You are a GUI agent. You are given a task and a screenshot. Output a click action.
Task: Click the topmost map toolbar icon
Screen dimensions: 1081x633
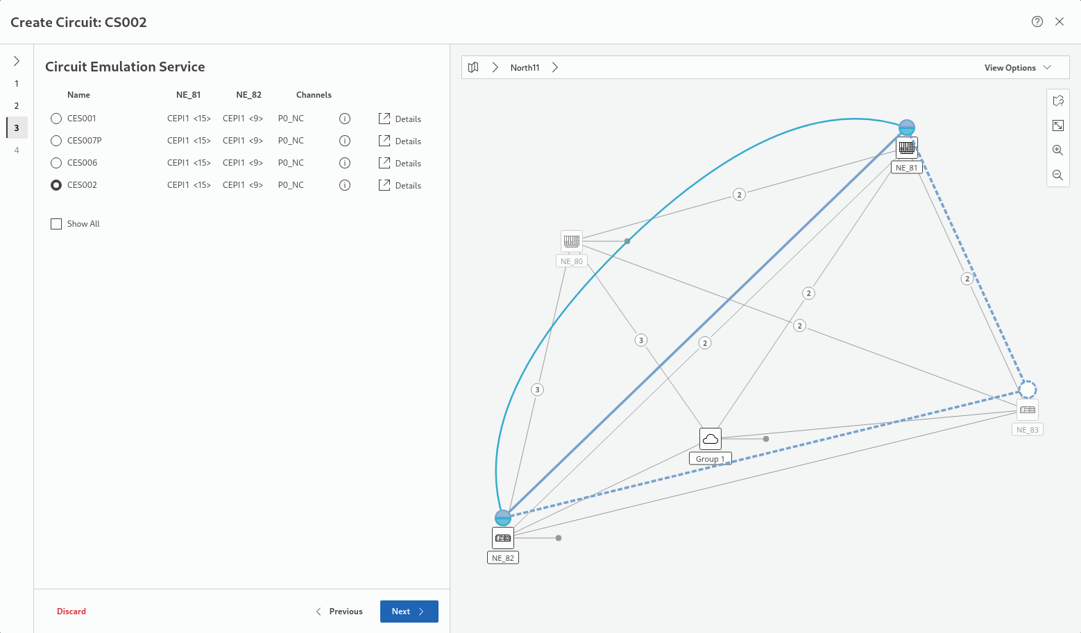click(x=1057, y=101)
